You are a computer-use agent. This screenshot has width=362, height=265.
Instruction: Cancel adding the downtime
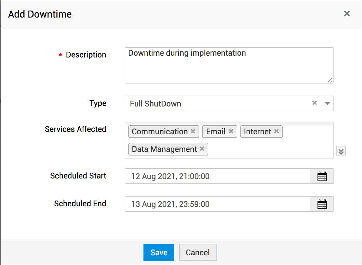(x=198, y=252)
